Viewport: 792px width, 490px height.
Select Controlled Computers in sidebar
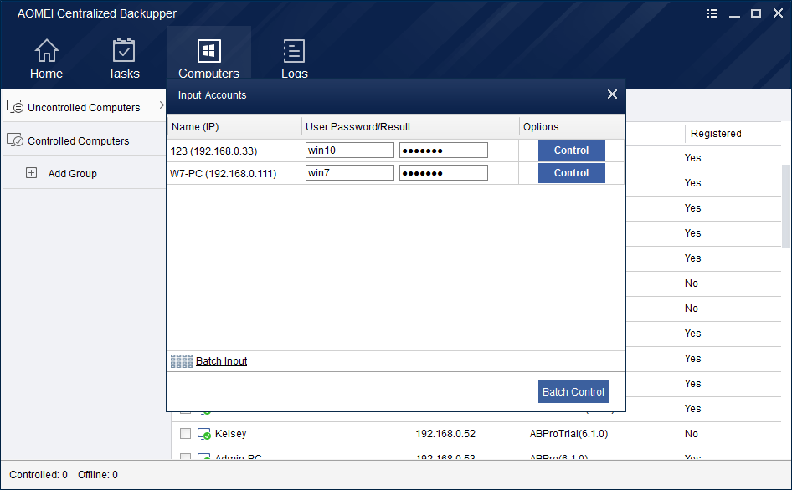point(79,140)
